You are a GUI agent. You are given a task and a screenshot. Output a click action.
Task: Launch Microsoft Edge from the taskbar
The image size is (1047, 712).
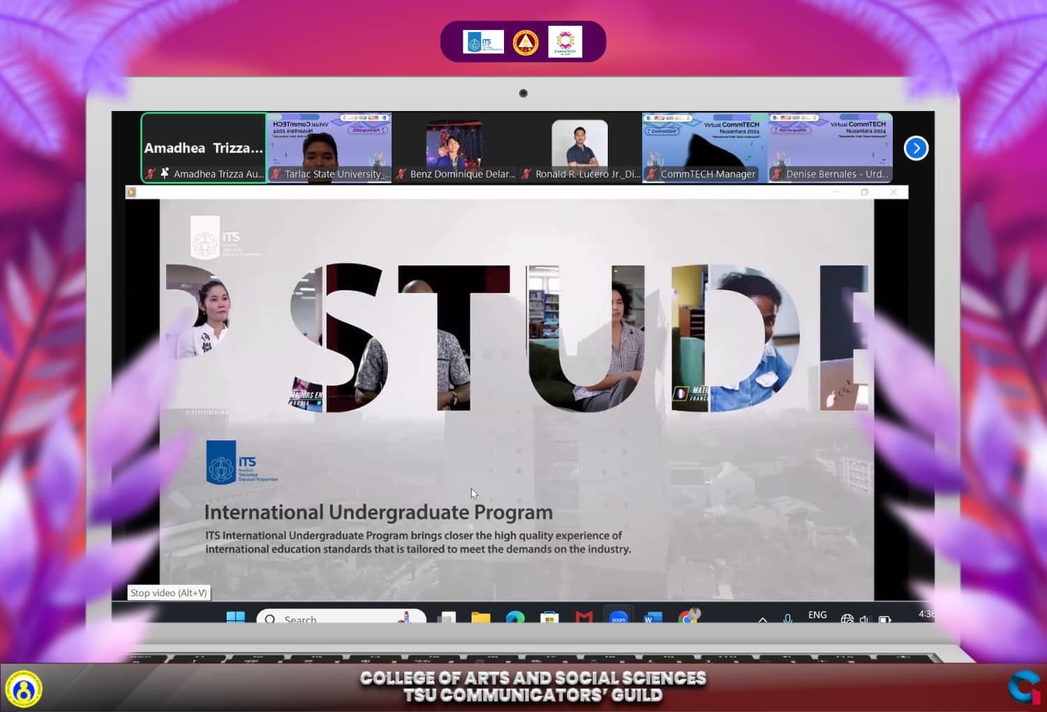coord(515,618)
